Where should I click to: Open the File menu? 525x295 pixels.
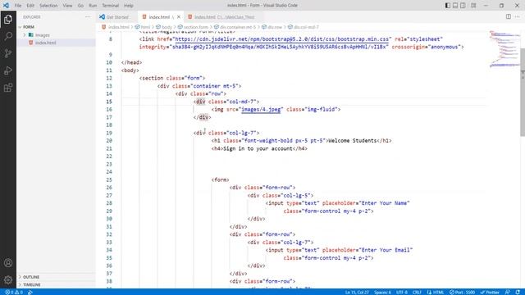[18, 6]
